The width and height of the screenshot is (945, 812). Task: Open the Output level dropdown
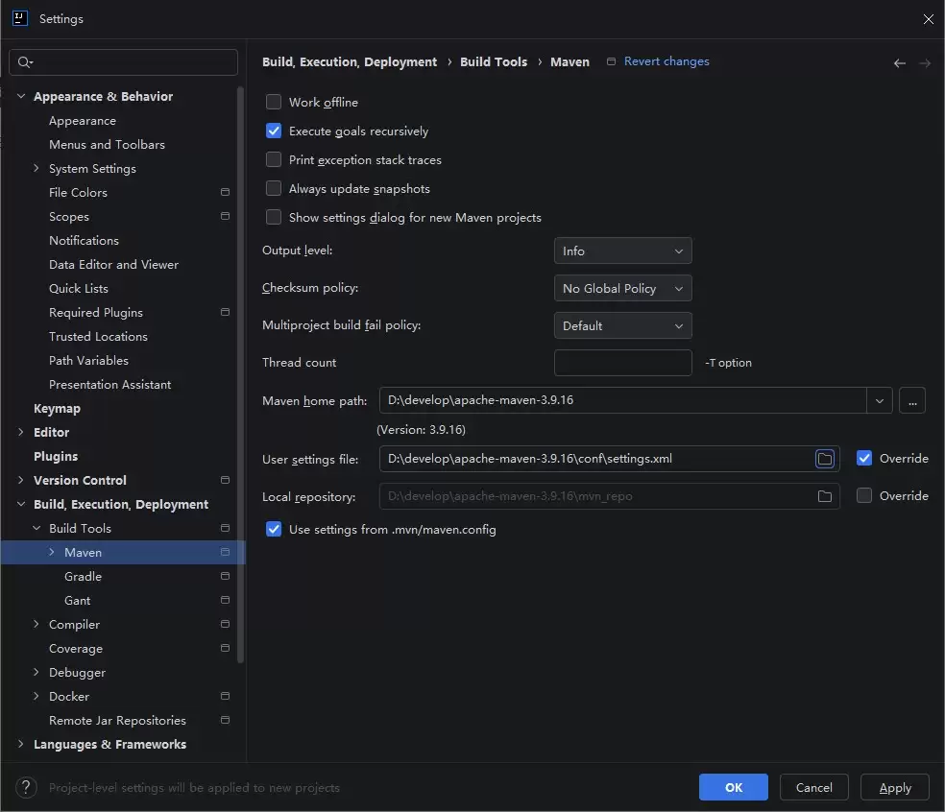pos(622,251)
